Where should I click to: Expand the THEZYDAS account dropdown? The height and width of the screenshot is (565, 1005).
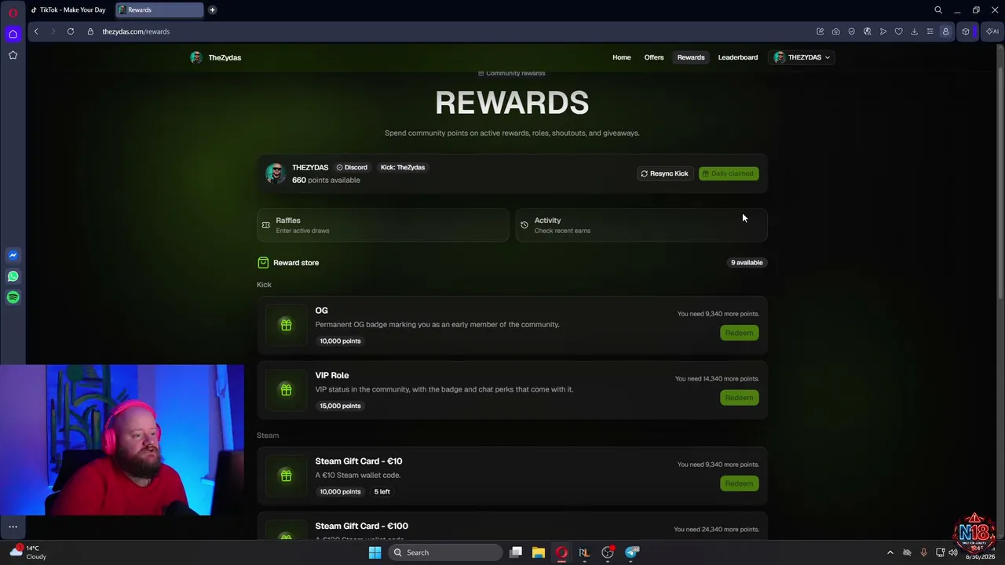pyautogui.click(x=802, y=57)
